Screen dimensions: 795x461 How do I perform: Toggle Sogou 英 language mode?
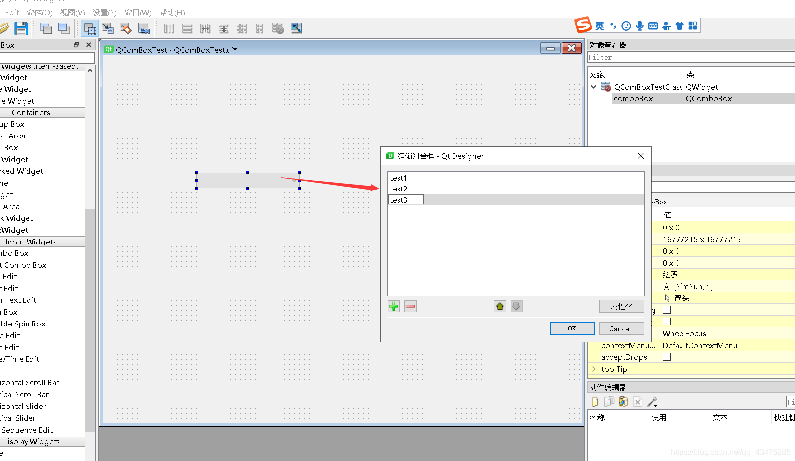coord(600,26)
